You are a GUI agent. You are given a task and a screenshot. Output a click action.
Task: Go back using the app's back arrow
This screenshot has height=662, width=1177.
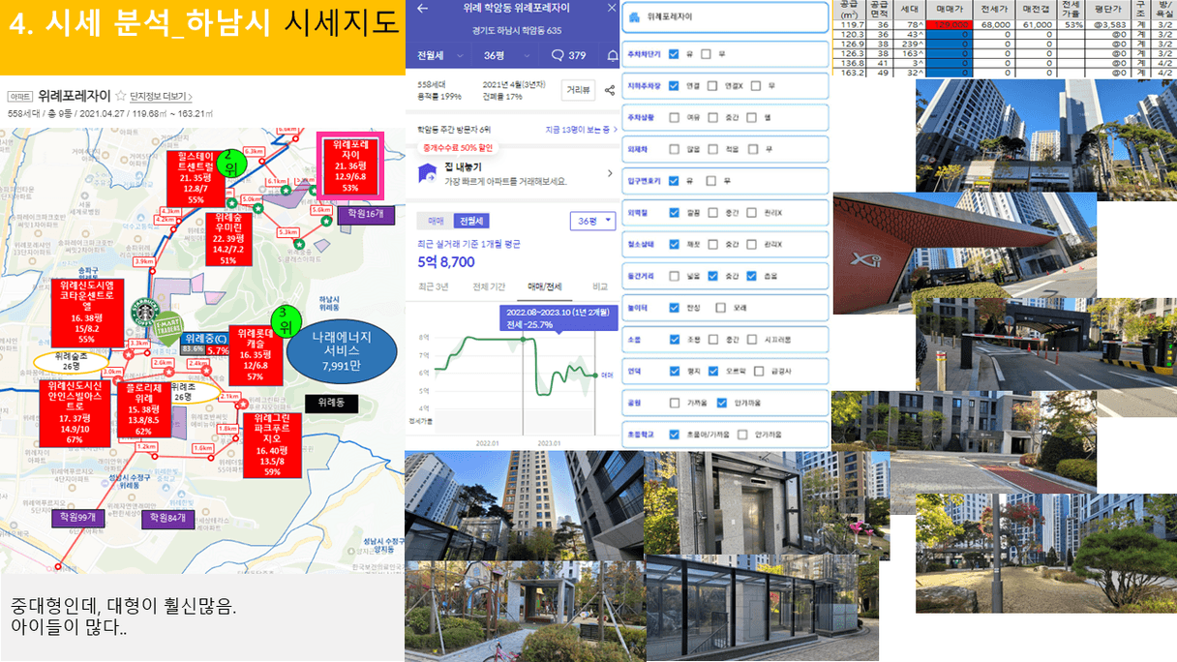click(x=423, y=9)
